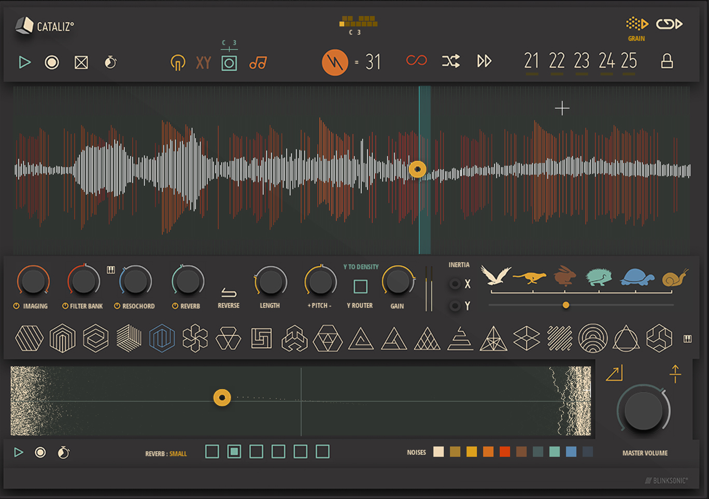The image size is (709, 499).
Task: Select the rabbit inertia speed icon
Action: [x=564, y=276]
